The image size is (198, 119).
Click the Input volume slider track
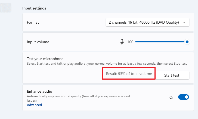click(x=160, y=42)
